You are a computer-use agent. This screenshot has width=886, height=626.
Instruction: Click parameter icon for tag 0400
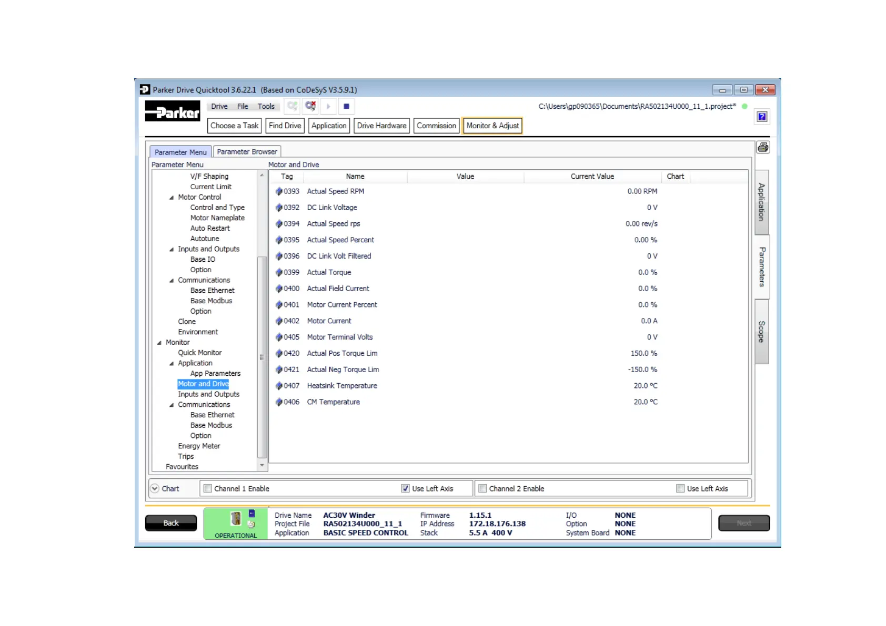[x=279, y=289]
